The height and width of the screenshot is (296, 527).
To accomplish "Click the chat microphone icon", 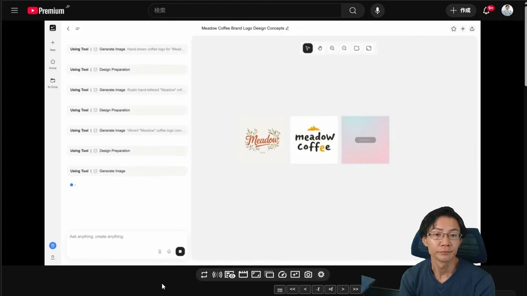I will (x=169, y=251).
